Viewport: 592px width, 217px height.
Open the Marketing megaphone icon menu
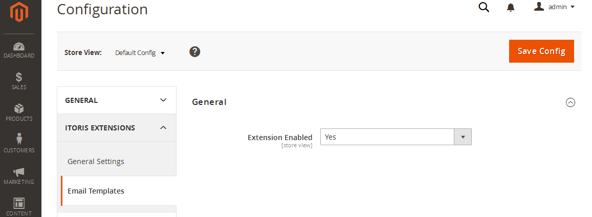pyautogui.click(x=19, y=176)
